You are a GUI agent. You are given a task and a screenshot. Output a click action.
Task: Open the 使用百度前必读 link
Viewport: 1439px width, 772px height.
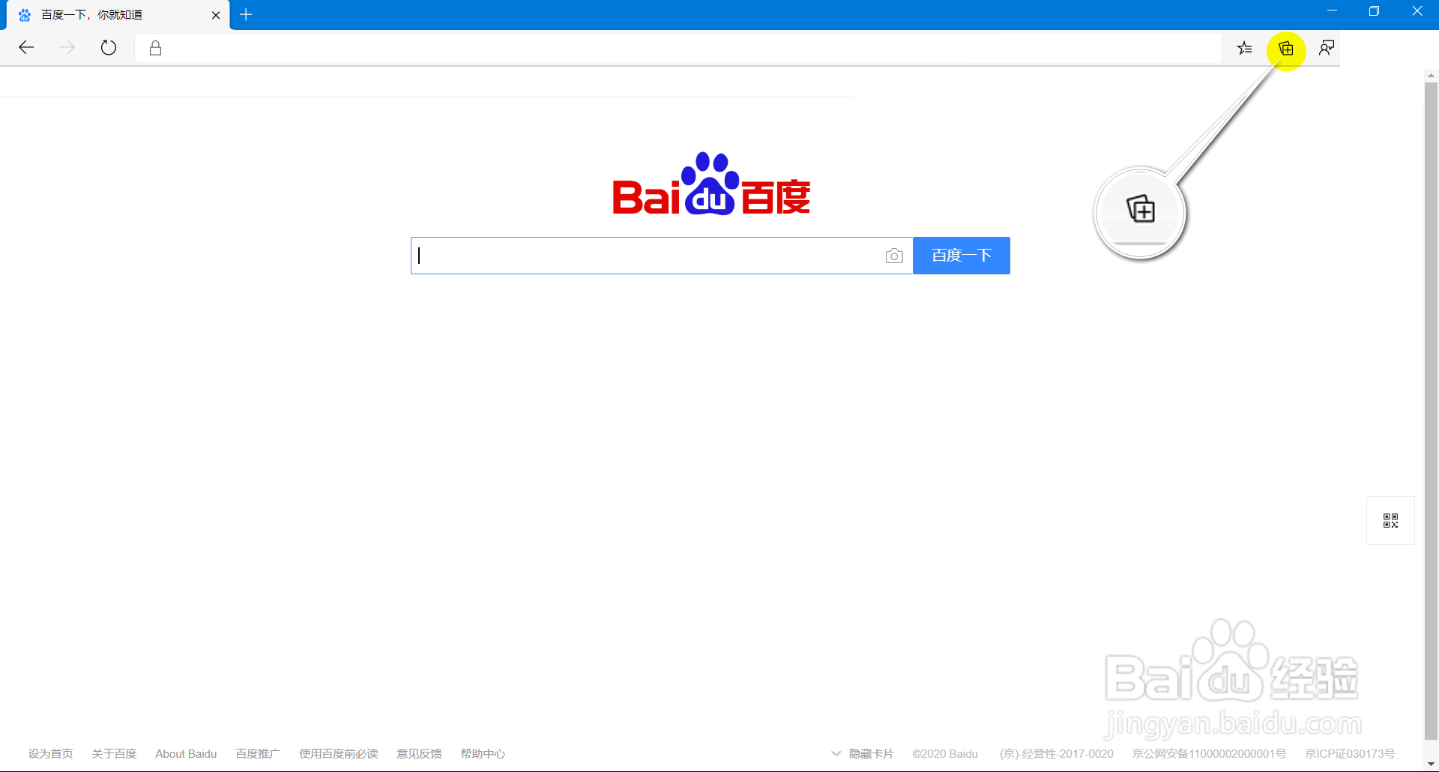tap(339, 754)
